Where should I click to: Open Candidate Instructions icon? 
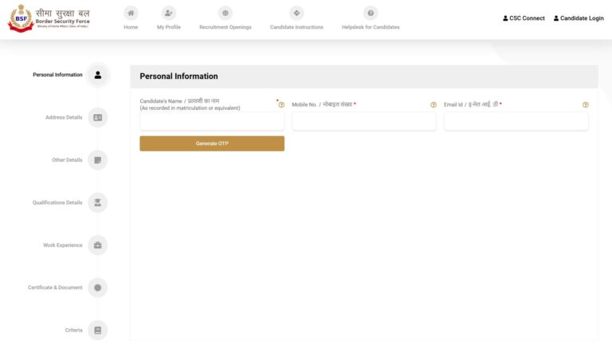pos(296,13)
